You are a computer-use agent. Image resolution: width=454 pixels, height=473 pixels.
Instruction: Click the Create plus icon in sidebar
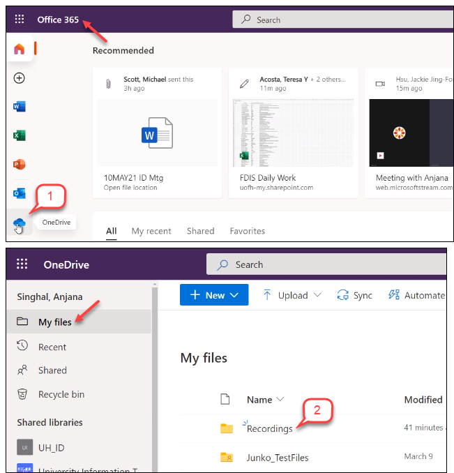pos(20,78)
